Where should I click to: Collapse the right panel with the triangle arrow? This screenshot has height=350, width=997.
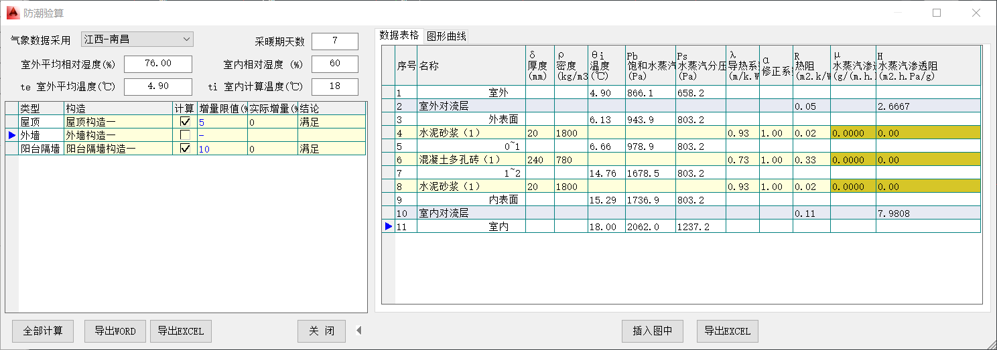click(358, 330)
